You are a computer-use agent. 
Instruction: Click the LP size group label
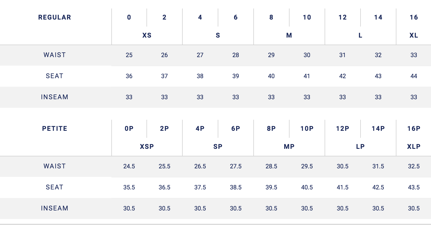360,147
